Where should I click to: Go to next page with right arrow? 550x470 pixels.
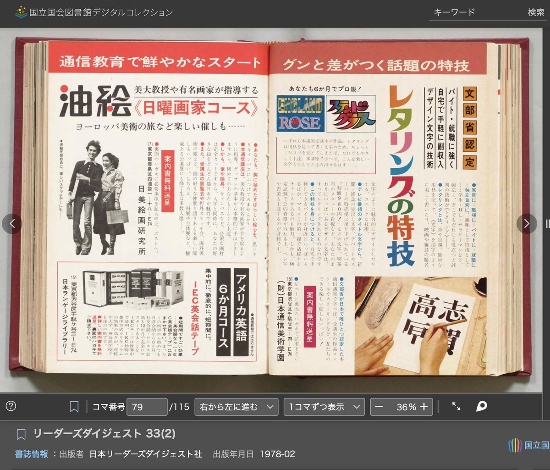pyautogui.click(x=527, y=224)
